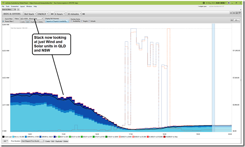The image size is (245, 147).
Task: Click the speech bubble comment icon
Action: [240, 13]
